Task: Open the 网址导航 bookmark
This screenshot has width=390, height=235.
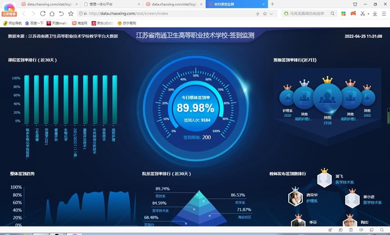Action: point(12,23)
